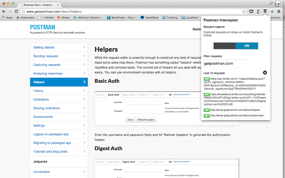Click chevron next to Getting started
This screenshot has height=178, width=285.
coord(84,47)
